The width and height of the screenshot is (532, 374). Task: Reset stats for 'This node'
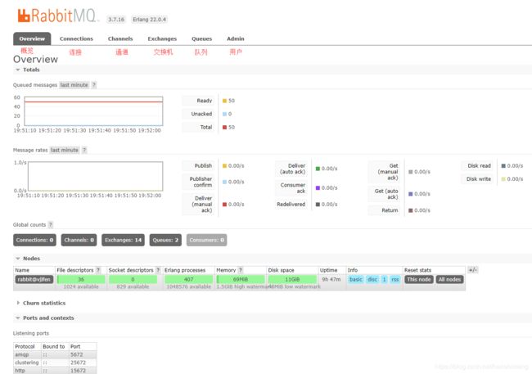[x=419, y=279]
